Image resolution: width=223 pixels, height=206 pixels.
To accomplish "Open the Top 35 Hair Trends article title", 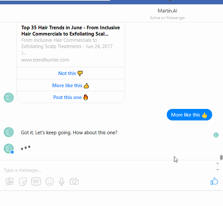I will (x=71, y=31).
